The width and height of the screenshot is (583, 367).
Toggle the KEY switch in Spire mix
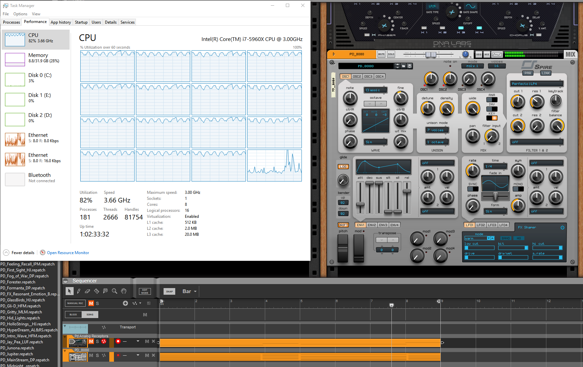tap(492, 118)
